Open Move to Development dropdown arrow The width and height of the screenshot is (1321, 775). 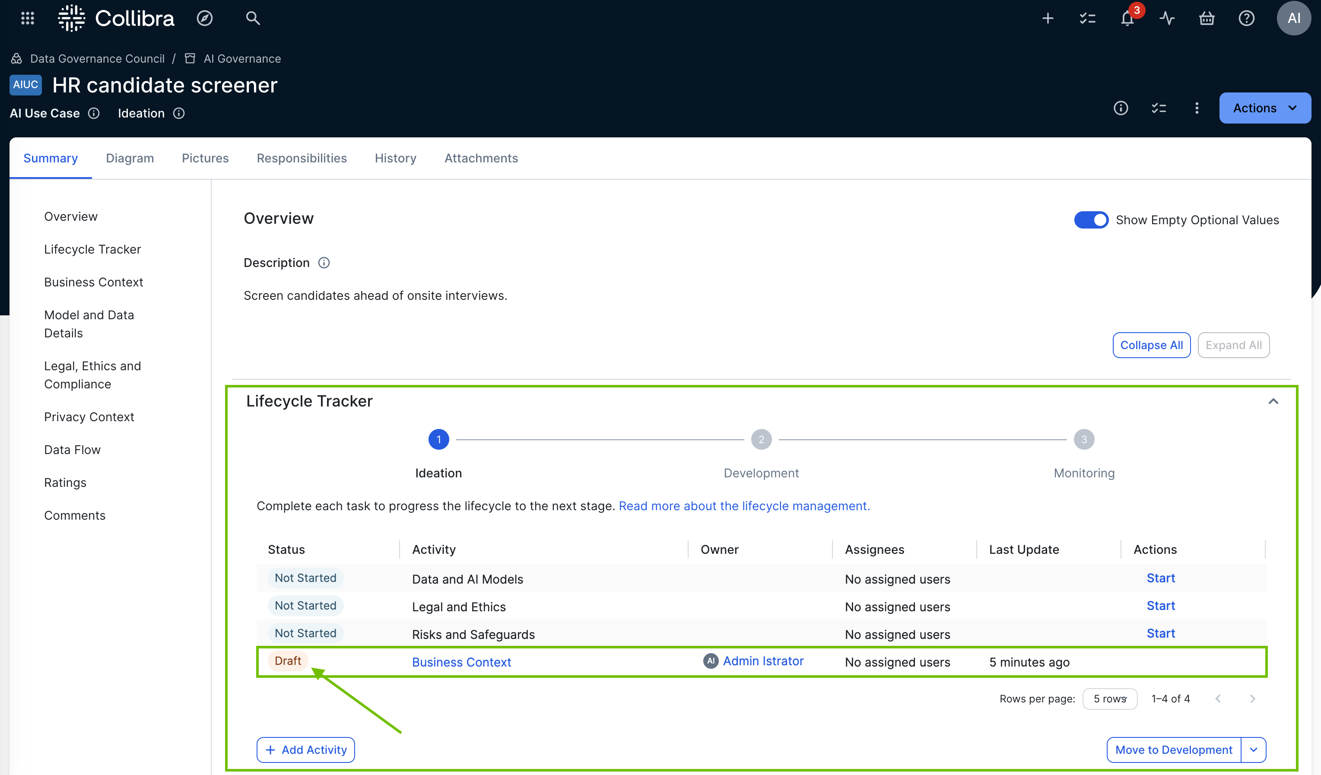click(1253, 750)
